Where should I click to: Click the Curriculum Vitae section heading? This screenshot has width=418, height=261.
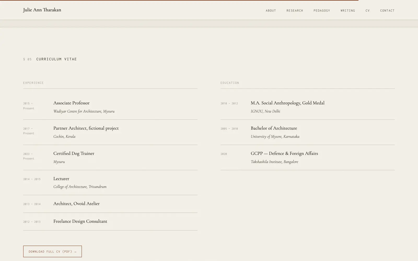(56, 59)
